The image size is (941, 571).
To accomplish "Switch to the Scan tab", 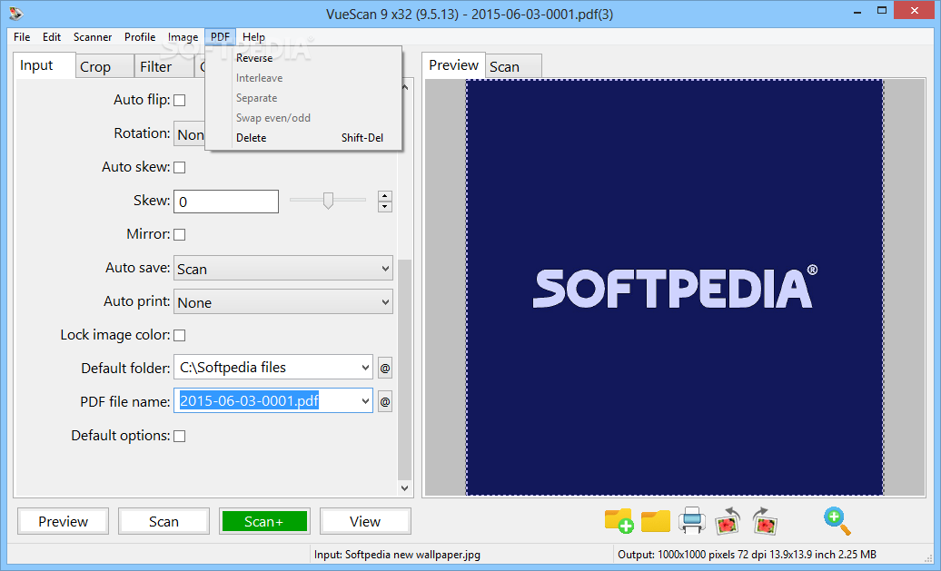I will 514,66.
